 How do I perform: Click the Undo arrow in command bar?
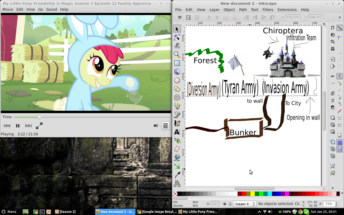tap(333, 76)
